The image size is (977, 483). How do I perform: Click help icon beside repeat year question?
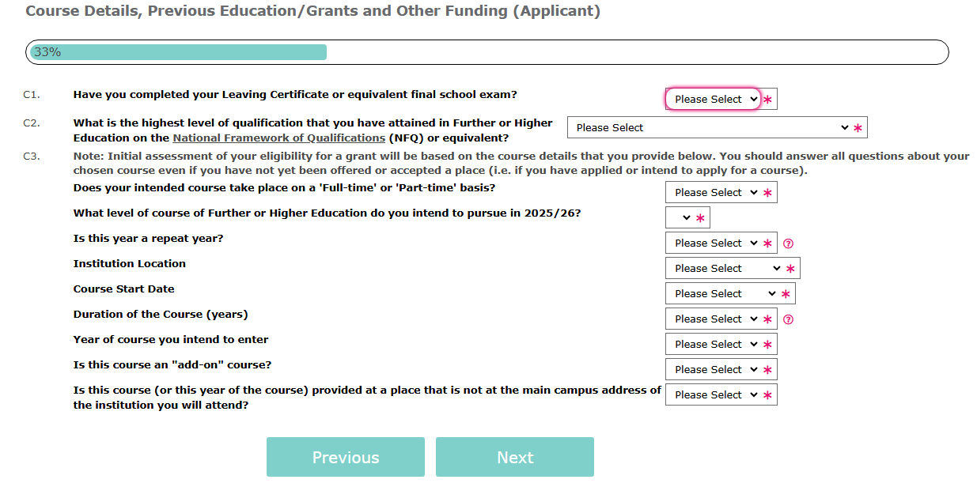(788, 243)
